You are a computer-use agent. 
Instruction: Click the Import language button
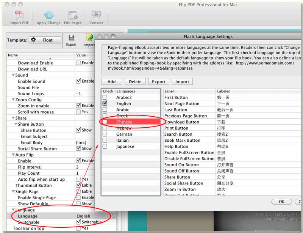click(x=182, y=81)
